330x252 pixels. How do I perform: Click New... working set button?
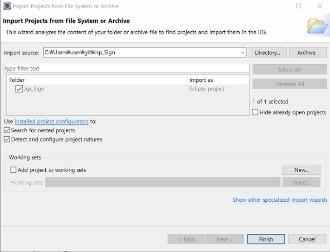301,170
